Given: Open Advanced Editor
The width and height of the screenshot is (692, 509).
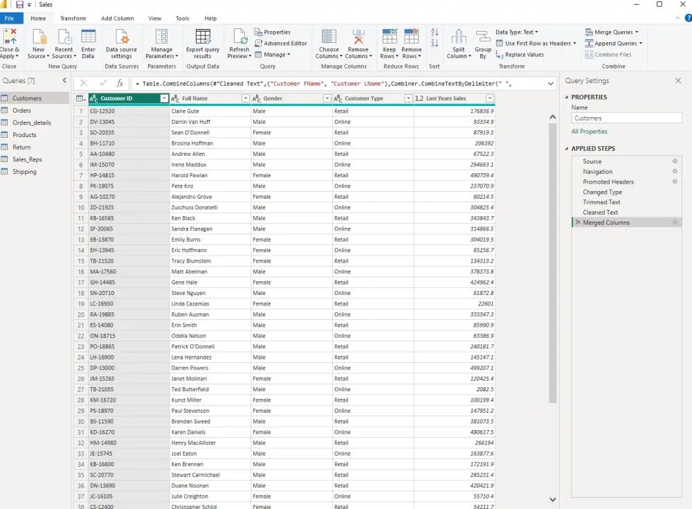Looking at the screenshot, I should (281, 44).
